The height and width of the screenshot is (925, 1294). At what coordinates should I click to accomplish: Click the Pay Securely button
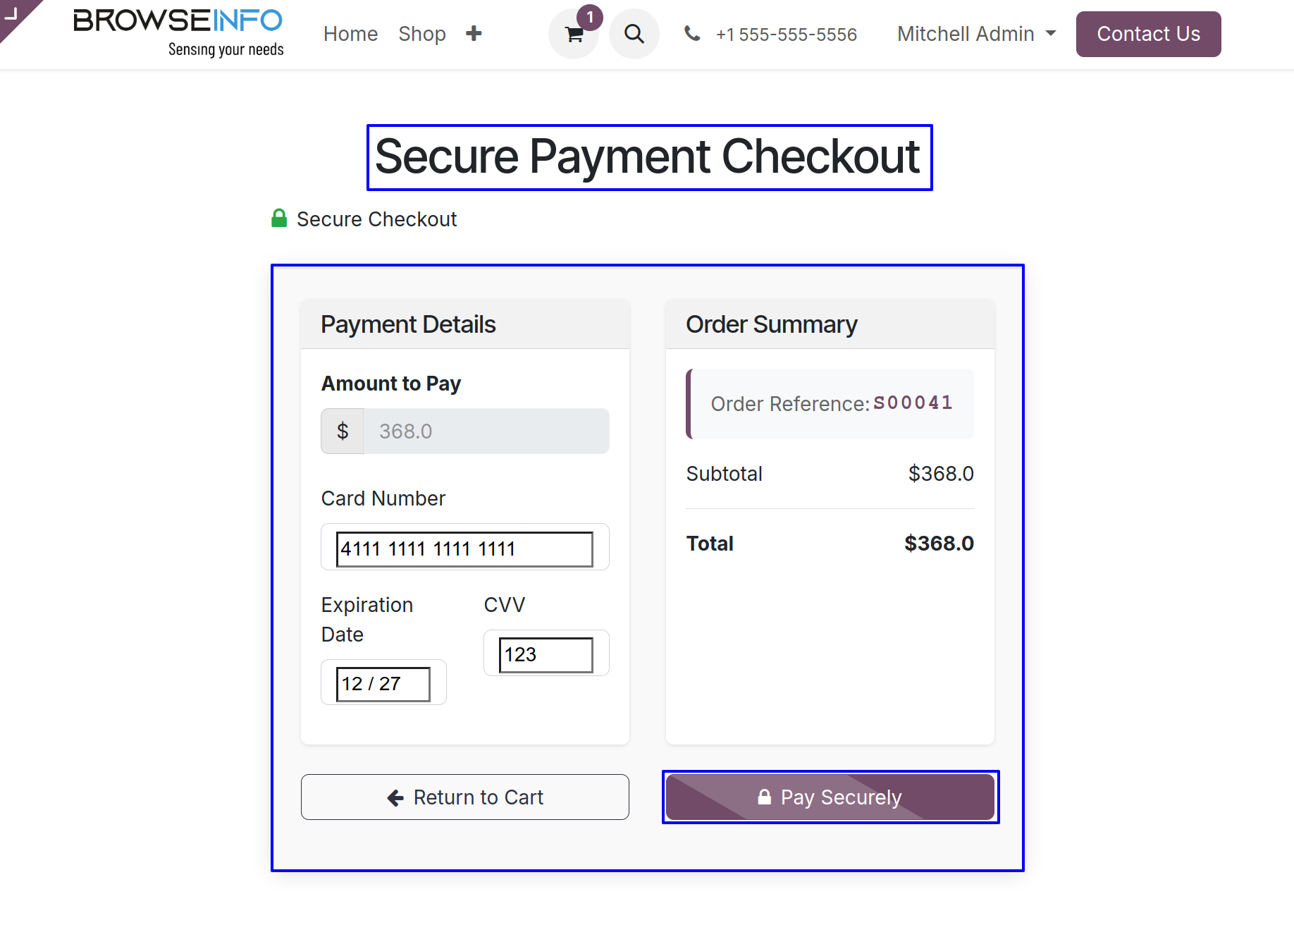click(830, 797)
